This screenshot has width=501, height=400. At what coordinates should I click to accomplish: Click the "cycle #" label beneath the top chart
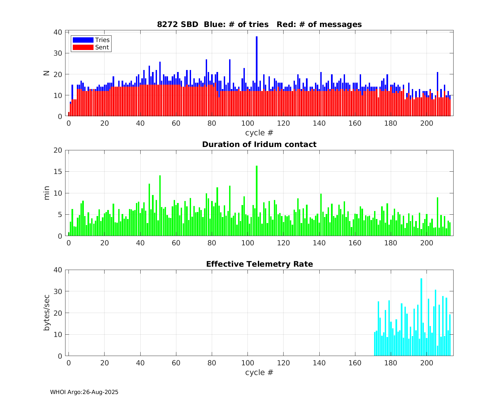click(259, 133)
